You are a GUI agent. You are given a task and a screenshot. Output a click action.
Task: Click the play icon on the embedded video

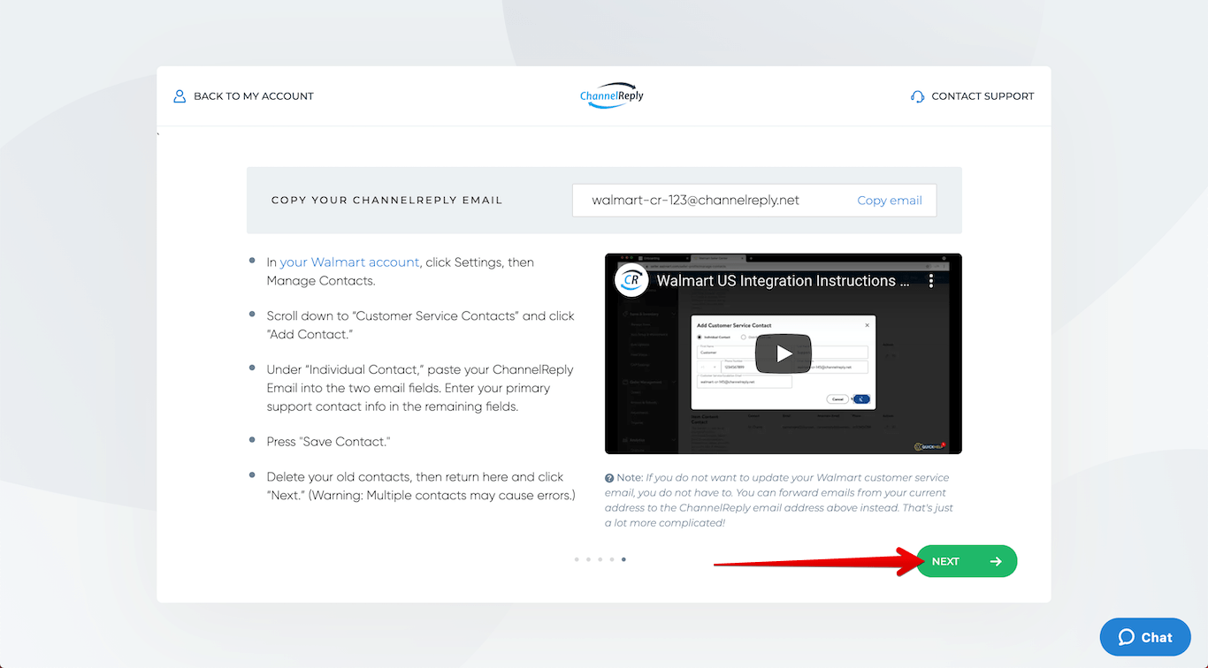coord(783,353)
